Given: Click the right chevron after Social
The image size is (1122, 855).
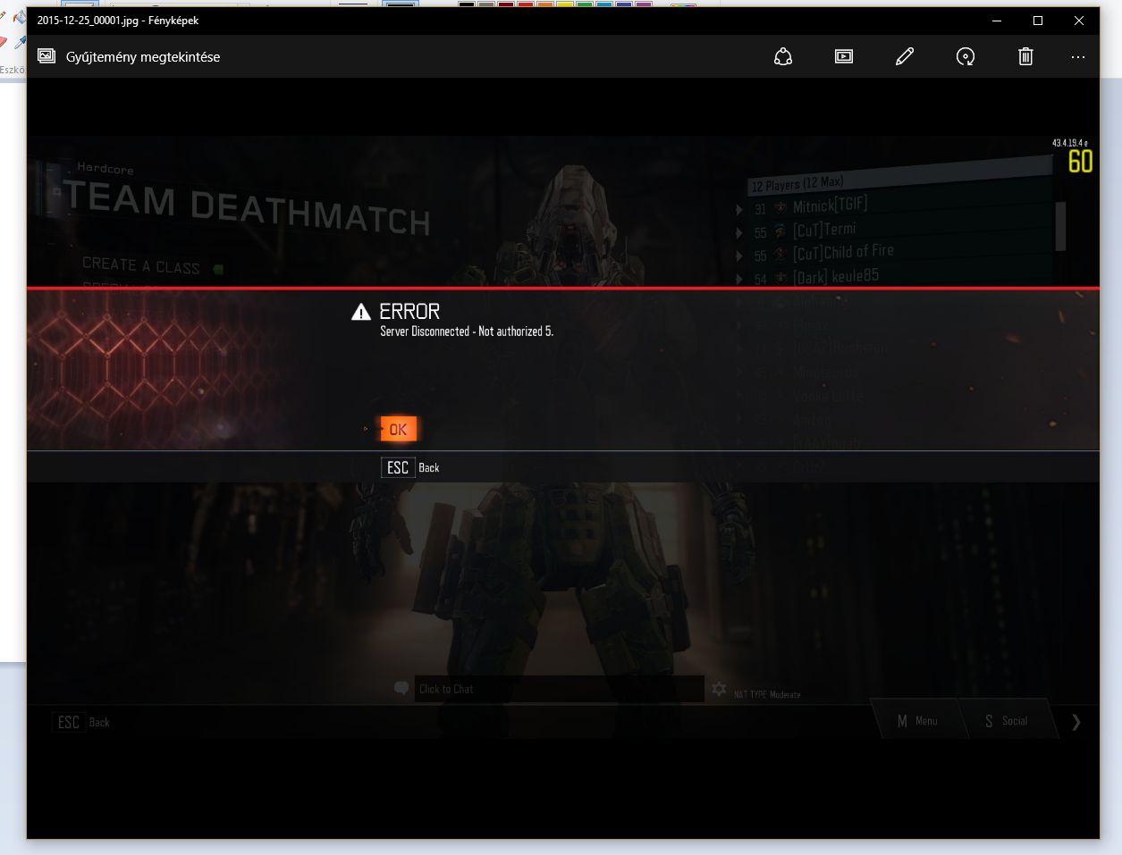Looking at the screenshot, I should point(1076,722).
